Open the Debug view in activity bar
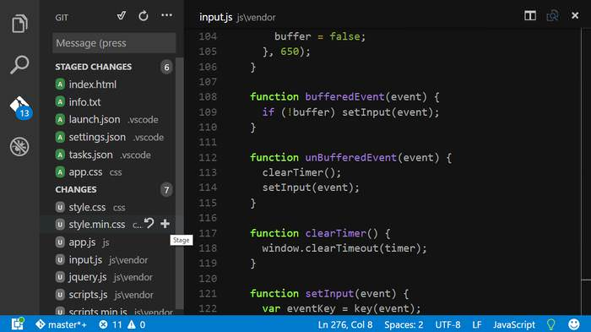Screen dimensions: 591x332 coord(19,146)
